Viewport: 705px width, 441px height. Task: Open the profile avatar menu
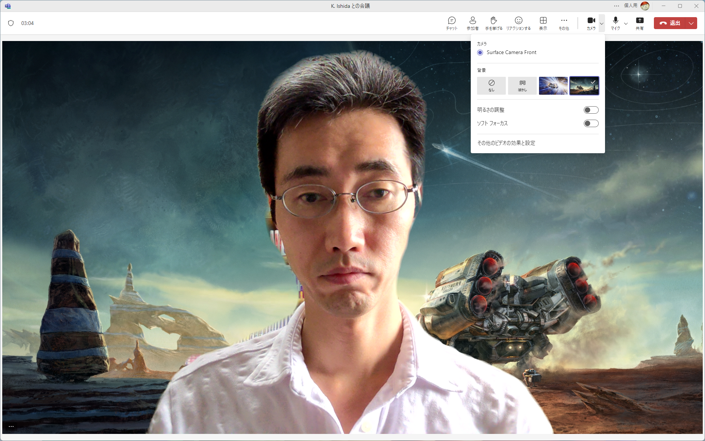pos(645,6)
